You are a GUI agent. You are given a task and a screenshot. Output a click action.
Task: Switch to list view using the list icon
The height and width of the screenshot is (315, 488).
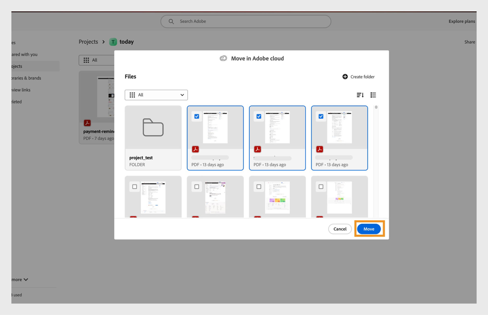[x=373, y=95]
